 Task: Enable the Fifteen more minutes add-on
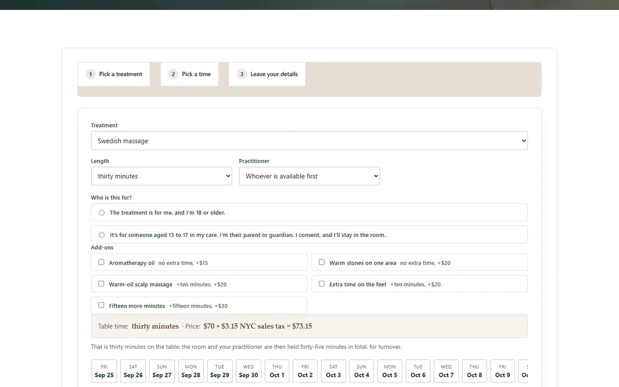tap(101, 305)
